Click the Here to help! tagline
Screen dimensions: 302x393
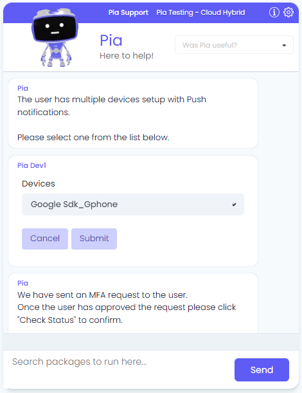pos(127,56)
